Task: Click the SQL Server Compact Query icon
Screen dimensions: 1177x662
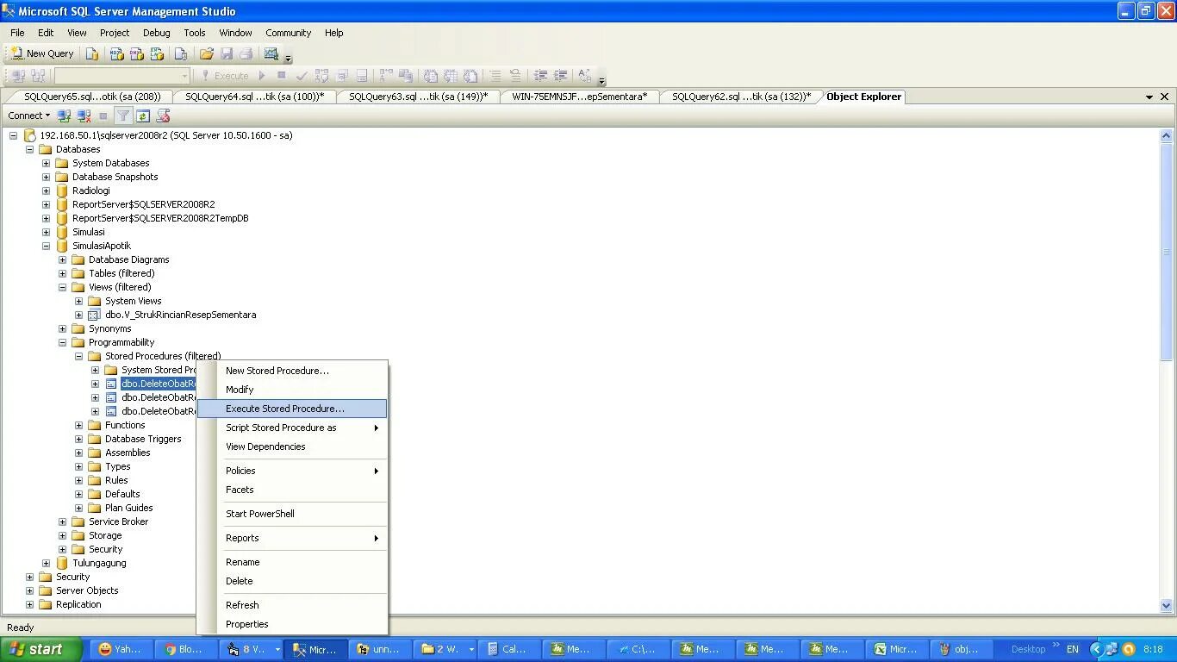Action: [x=181, y=53]
